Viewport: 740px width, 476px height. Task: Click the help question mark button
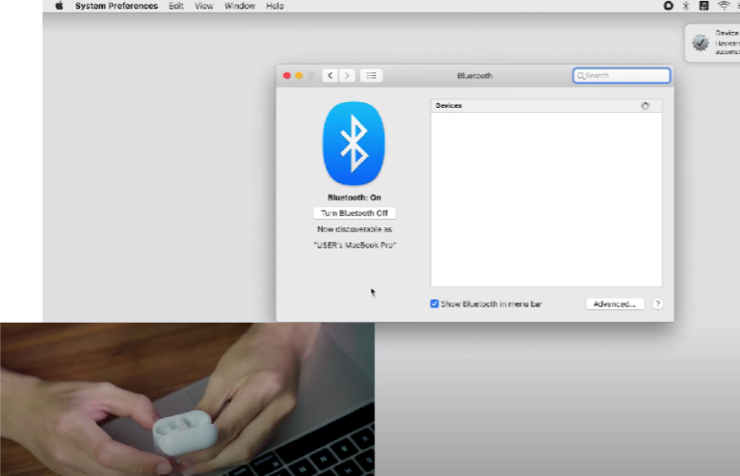tap(657, 304)
